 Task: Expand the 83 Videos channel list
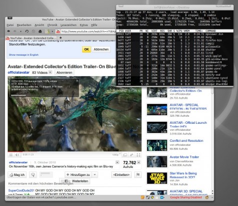50,72
